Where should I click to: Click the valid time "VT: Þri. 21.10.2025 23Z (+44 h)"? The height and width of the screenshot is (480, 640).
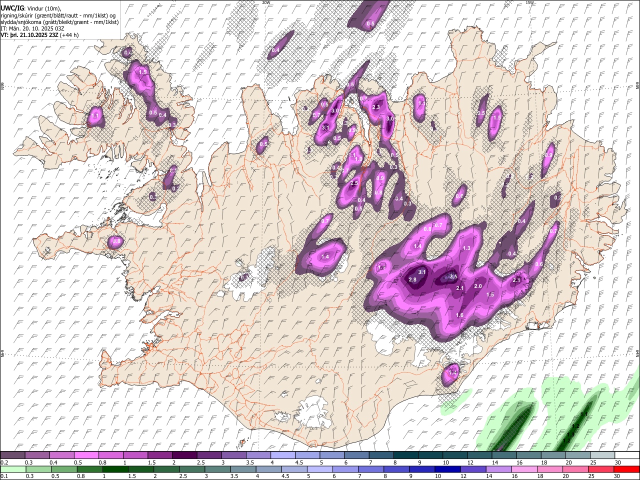39,35
